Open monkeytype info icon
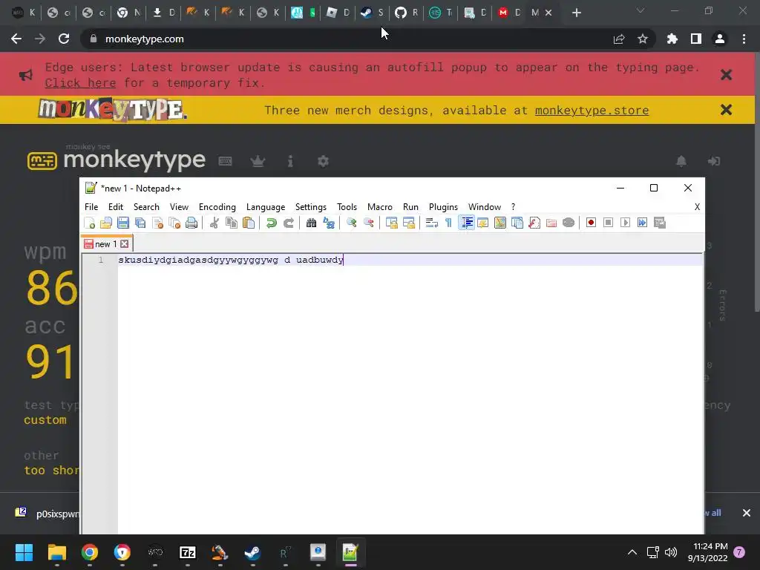This screenshot has height=570, width=760. pyautogui.click(x=290, y=161)
